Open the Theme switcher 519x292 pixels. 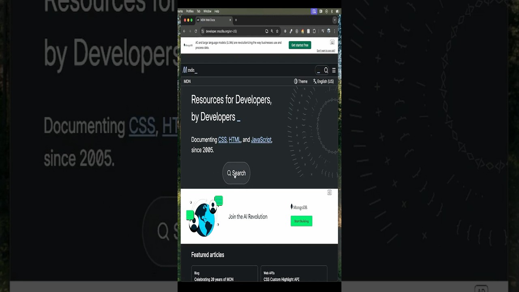pos(301,82)
